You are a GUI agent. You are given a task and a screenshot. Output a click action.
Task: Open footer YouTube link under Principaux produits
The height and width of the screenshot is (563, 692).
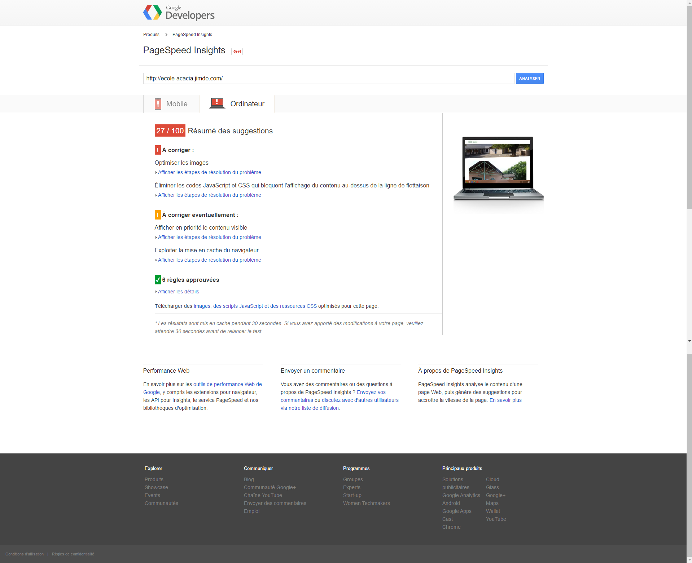point(496,519)
